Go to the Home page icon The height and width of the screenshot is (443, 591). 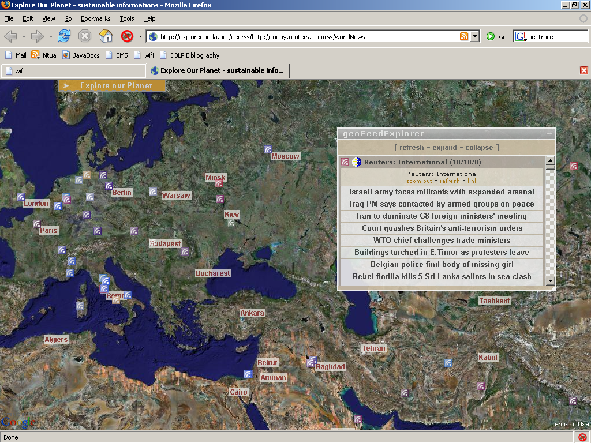(x=106, y=36)
